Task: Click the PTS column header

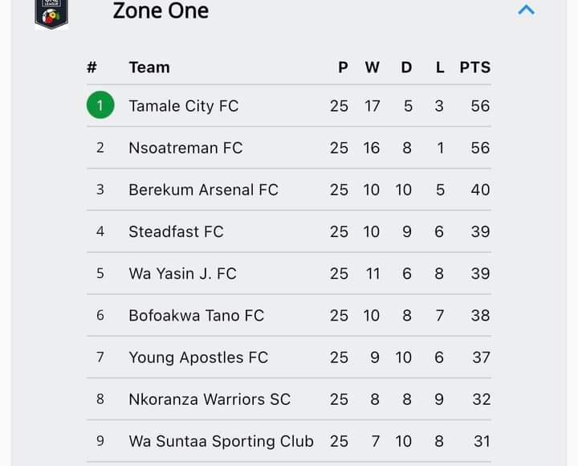Action: 475,67
